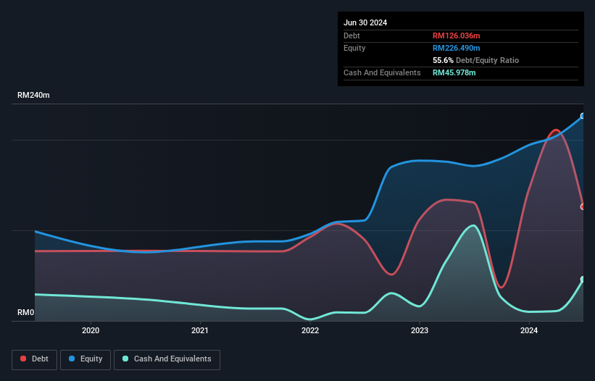Select the 2020 x-axis label
The width and height of the screenshot is (595, 381).
[91, 330]
